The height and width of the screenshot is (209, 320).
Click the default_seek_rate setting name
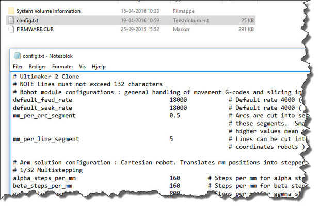click(42, 108)
